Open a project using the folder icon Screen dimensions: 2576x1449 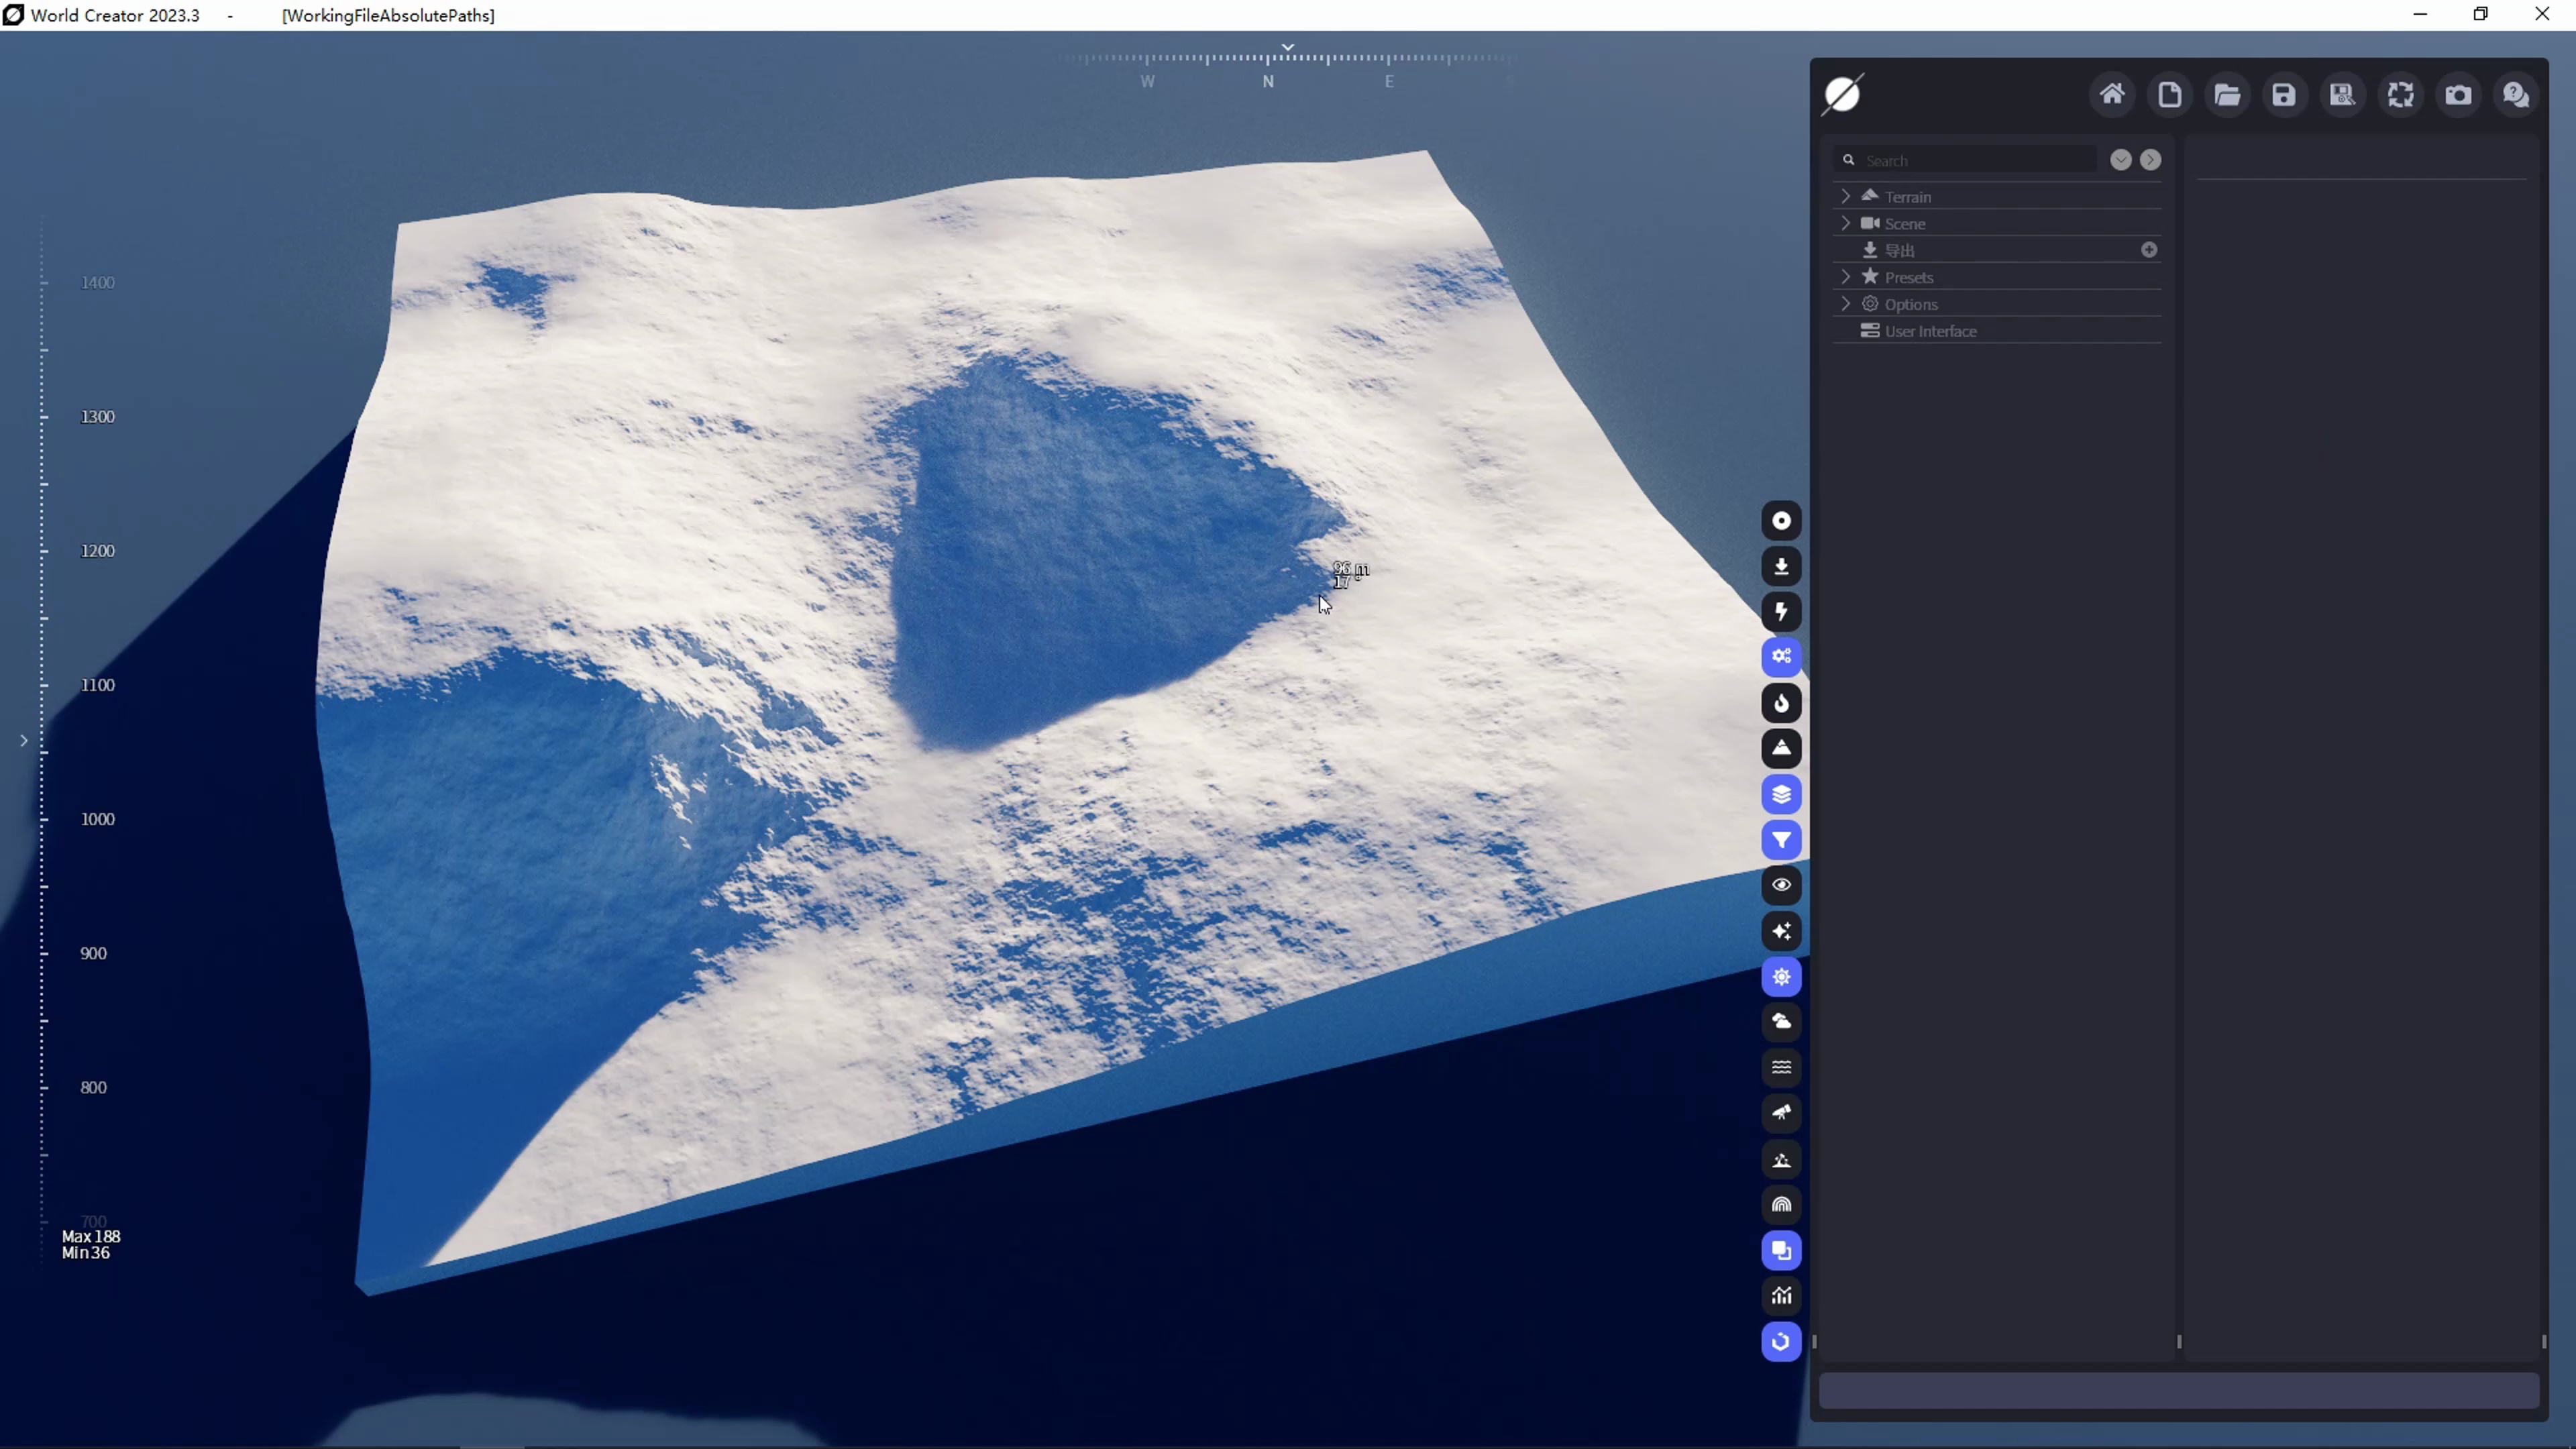(2227, 95)
